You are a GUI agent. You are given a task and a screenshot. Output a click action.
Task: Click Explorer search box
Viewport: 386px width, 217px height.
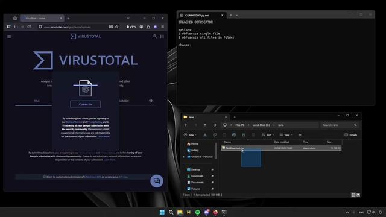[340, 125]
